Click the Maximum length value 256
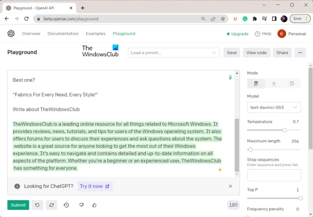The width and height of the screenshot is (313, 217). tap(295, 141)
